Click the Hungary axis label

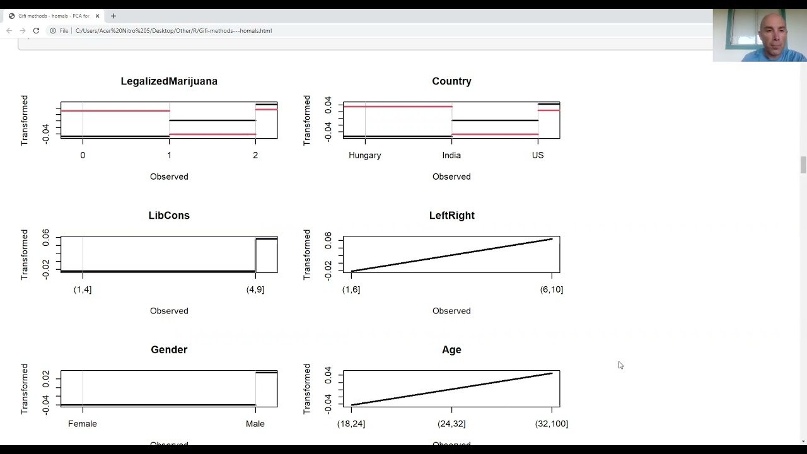pos(364,155)
